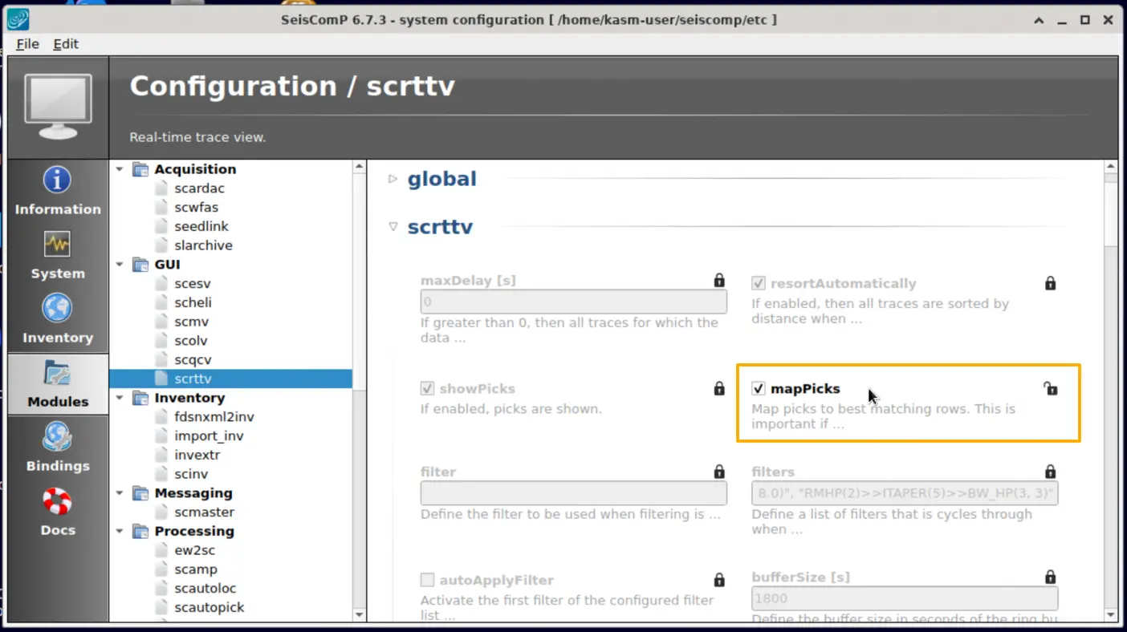This screenshot has width=1127, height=632.
Task: Collapse the scrttv section
Action: 393,226
